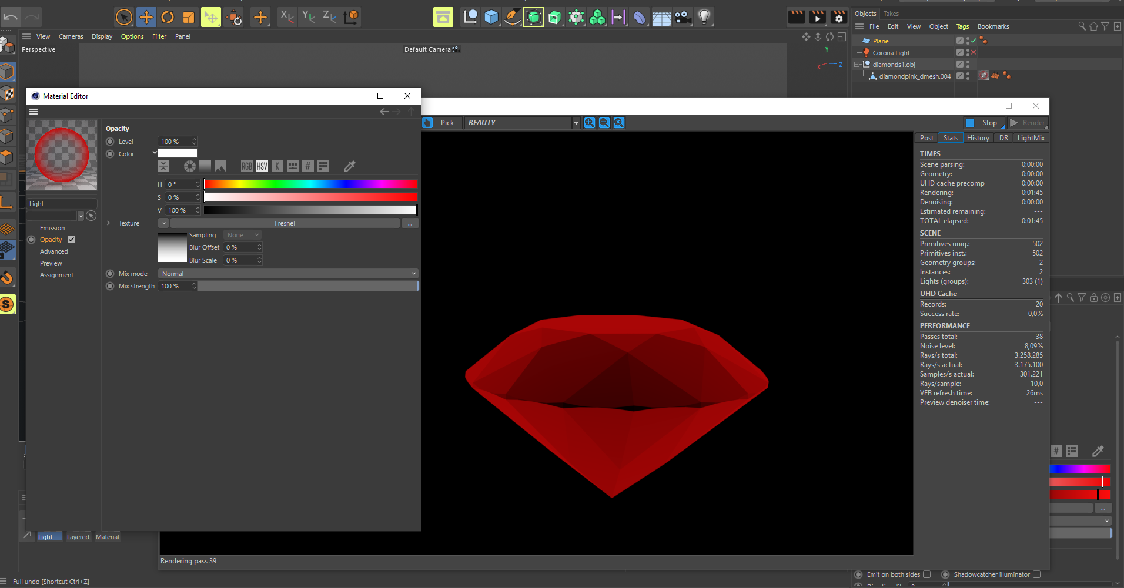The image size is (1124, 588).
Task: Select the Mix mode radio button
Action: pyautogui.click(x=110, y=274)
